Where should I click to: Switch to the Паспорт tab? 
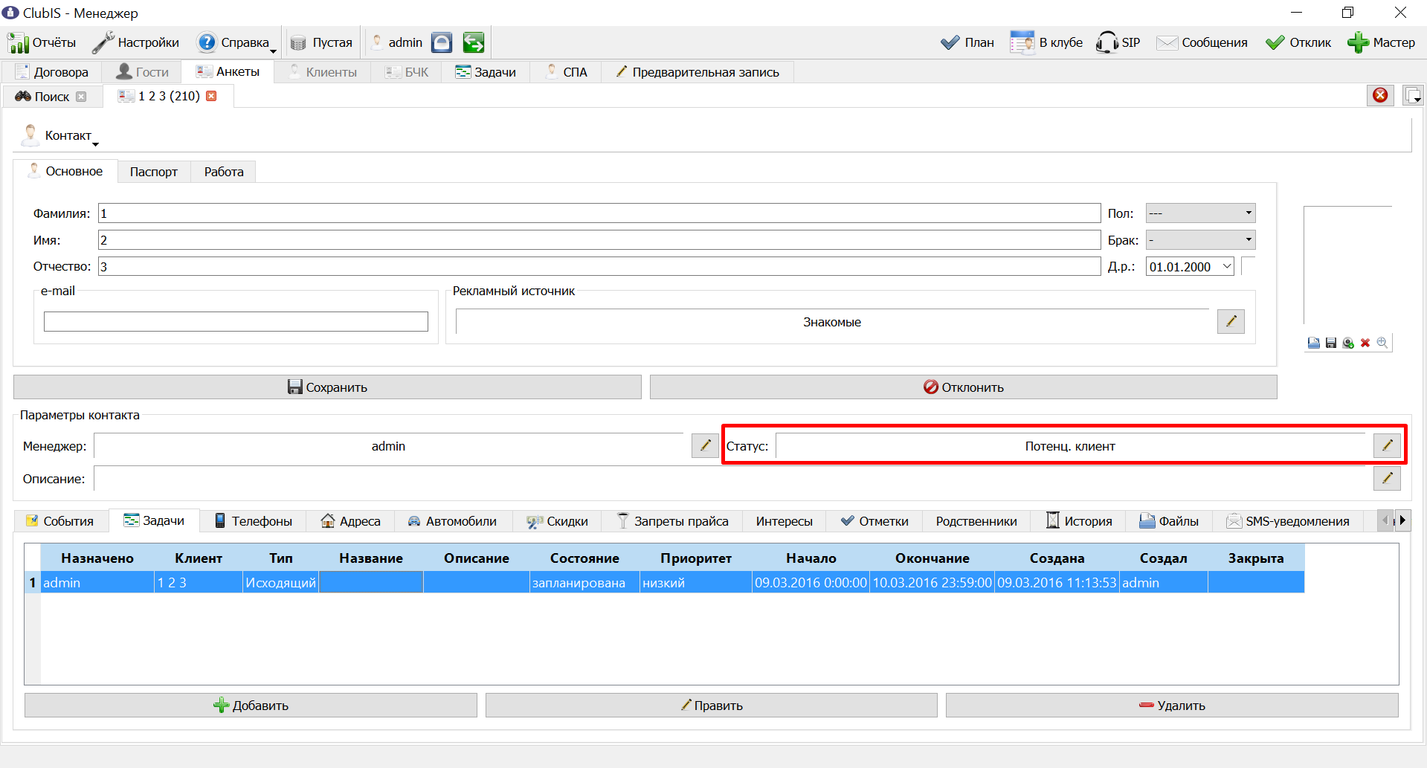pos(154,172)
